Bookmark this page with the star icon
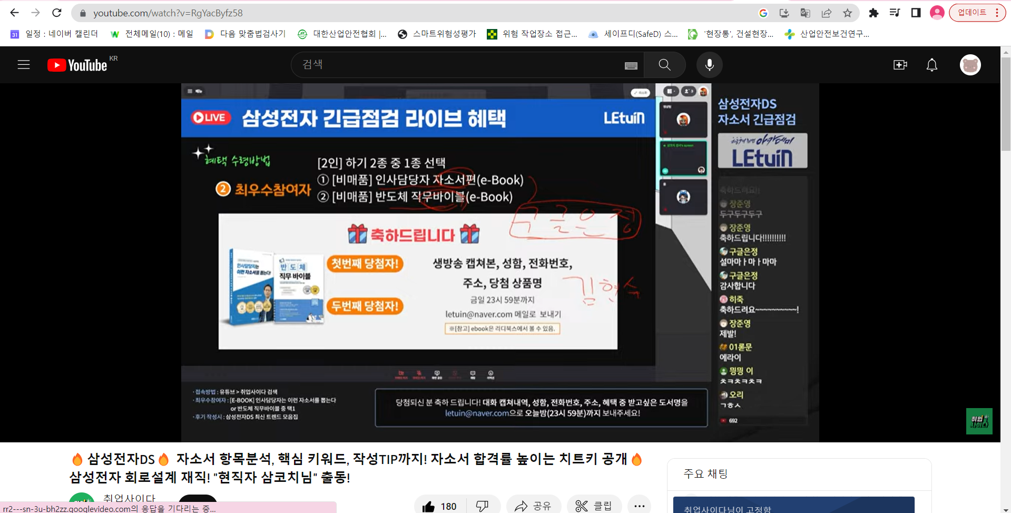This screenshot has width=1011, height=513. 847,13
